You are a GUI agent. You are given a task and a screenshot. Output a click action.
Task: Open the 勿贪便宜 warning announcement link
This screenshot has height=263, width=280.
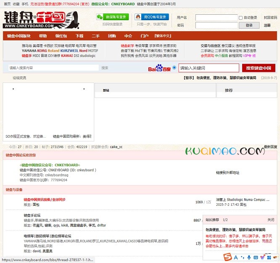226,78
